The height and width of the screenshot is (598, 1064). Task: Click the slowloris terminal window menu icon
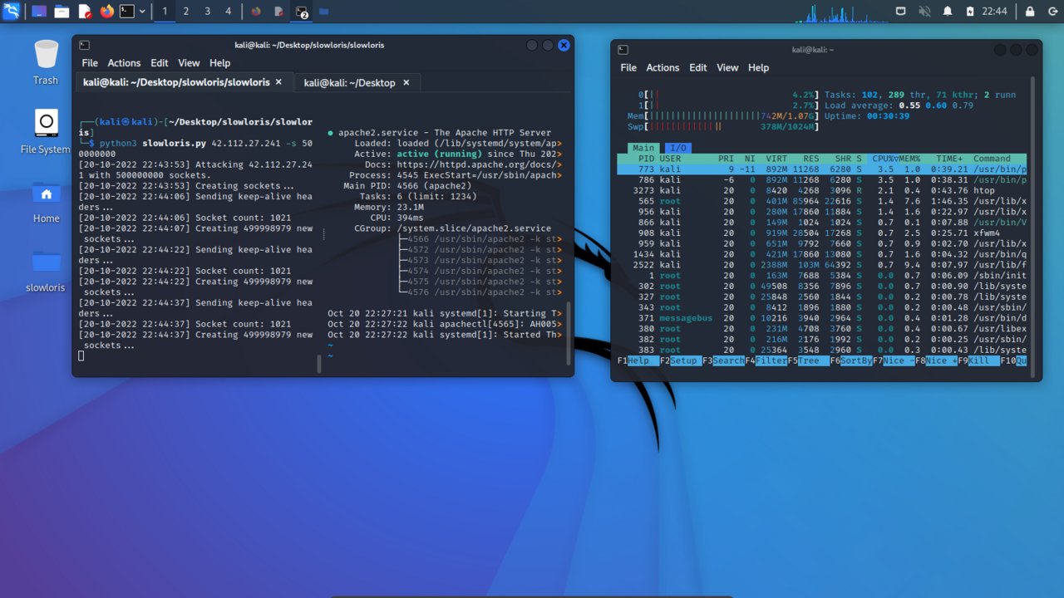(x=84, y=45)
